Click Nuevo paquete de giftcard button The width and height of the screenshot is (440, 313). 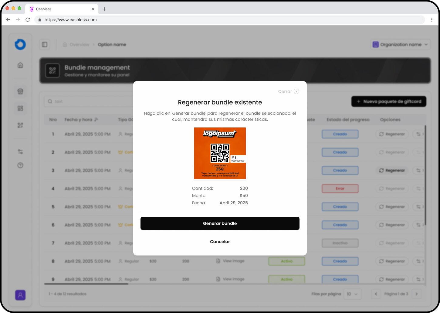(389, 101)
